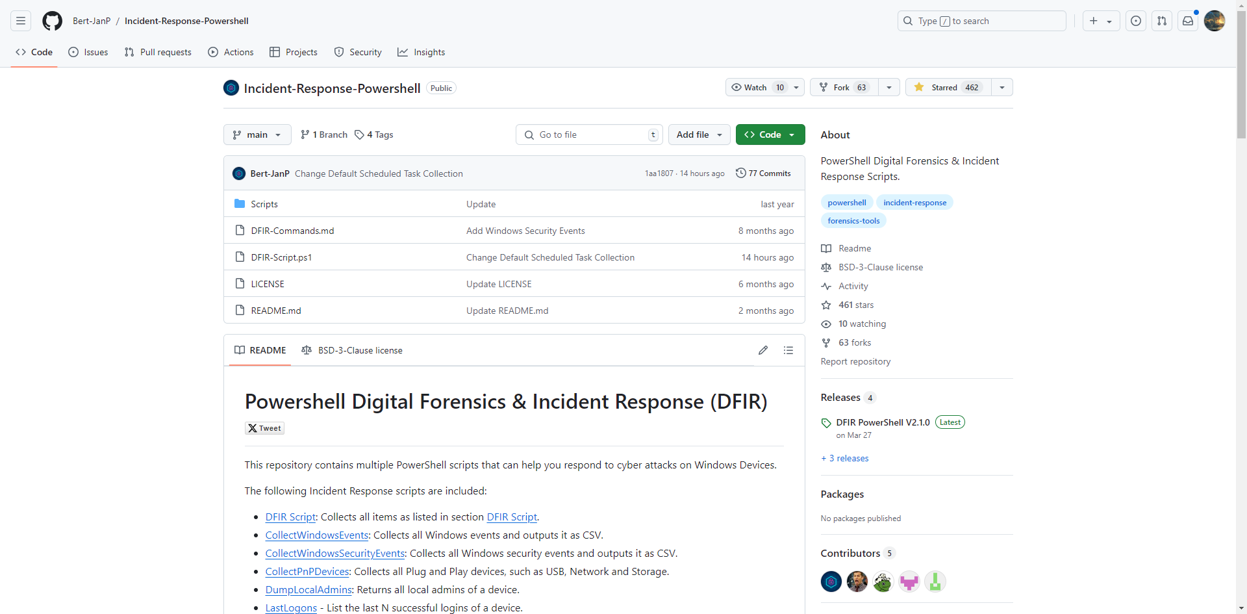Switch to the Code tab
The width and height of the screenshot is (1247, 614).
(34, 52)
